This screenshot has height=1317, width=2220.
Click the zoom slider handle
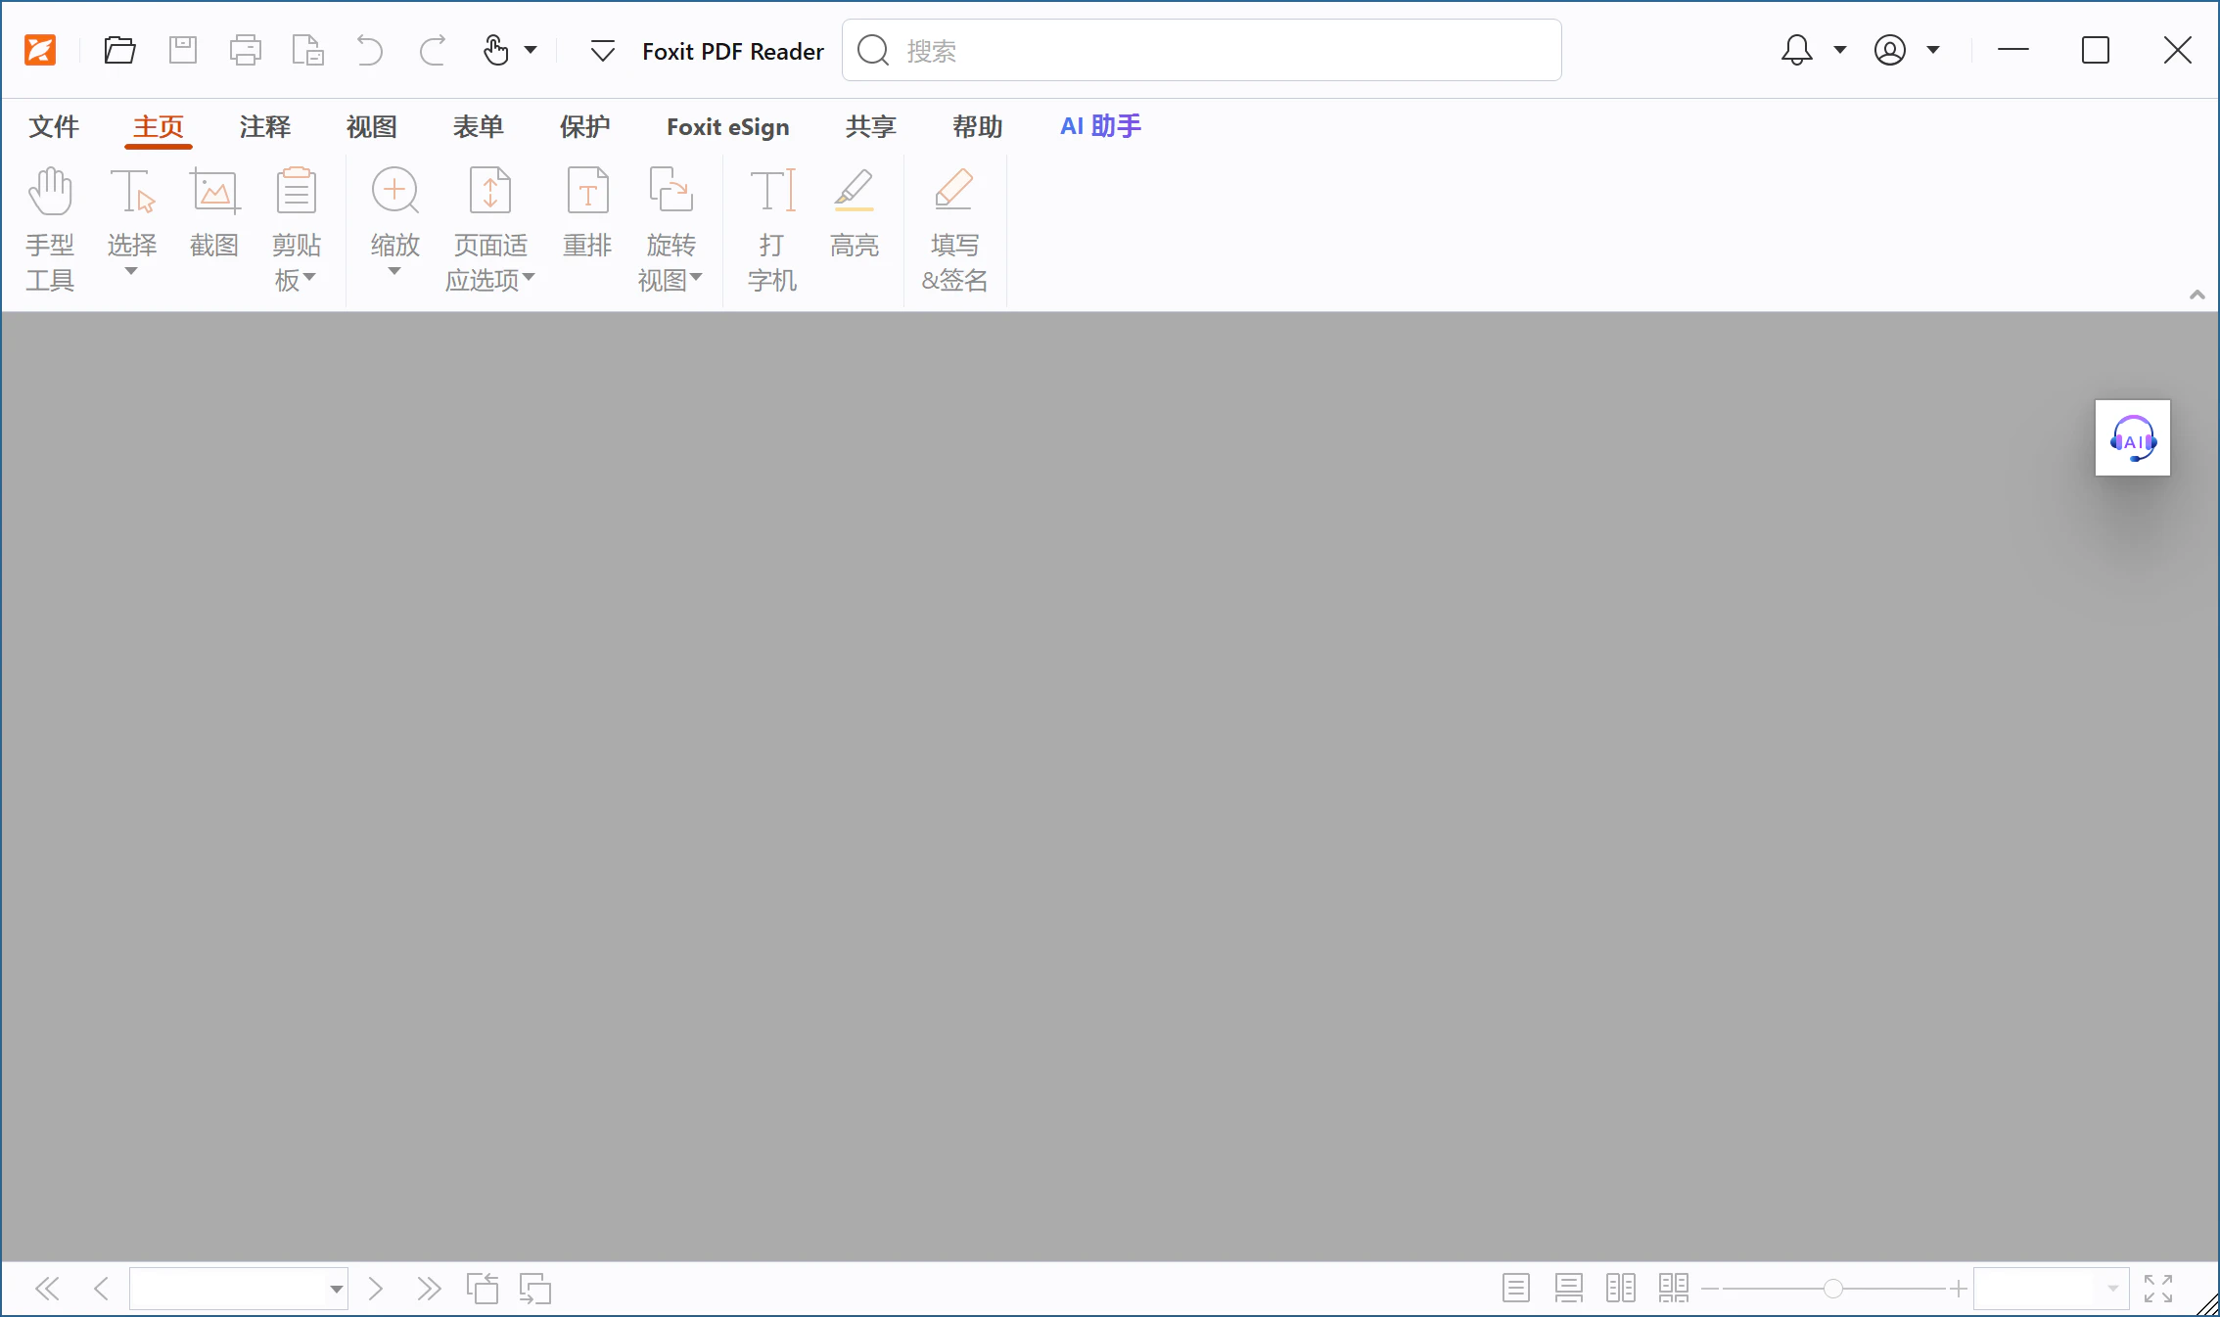coord(1833,1289)
